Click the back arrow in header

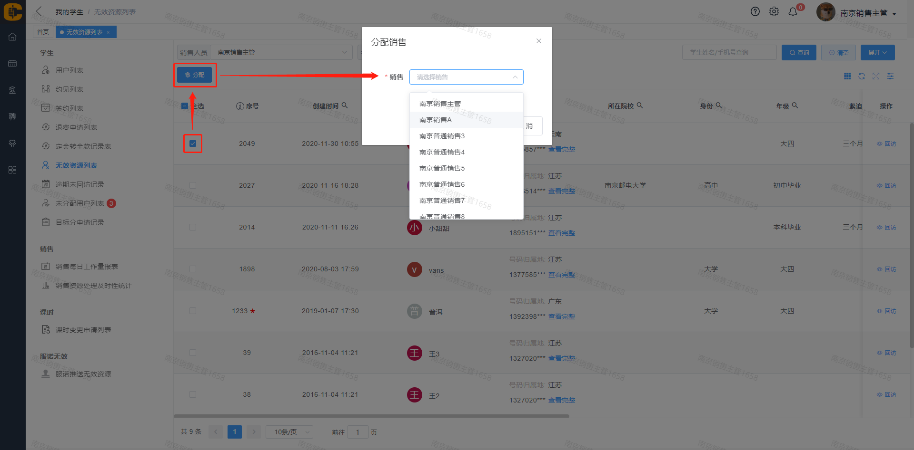tap(39, 11)
